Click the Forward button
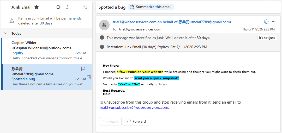282x133 pixels. (136, 121)
